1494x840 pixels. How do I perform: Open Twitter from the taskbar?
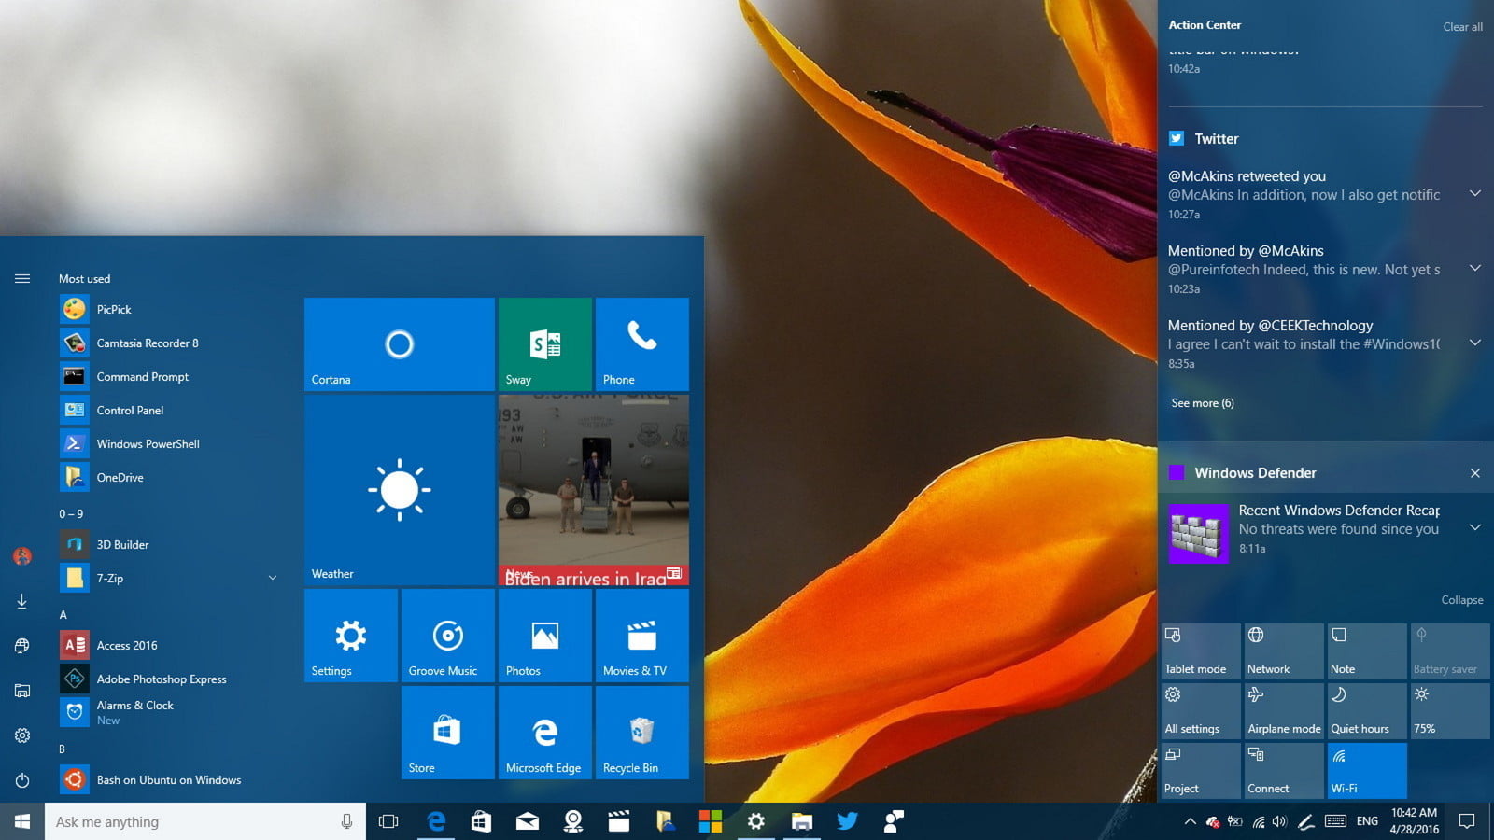847,821
